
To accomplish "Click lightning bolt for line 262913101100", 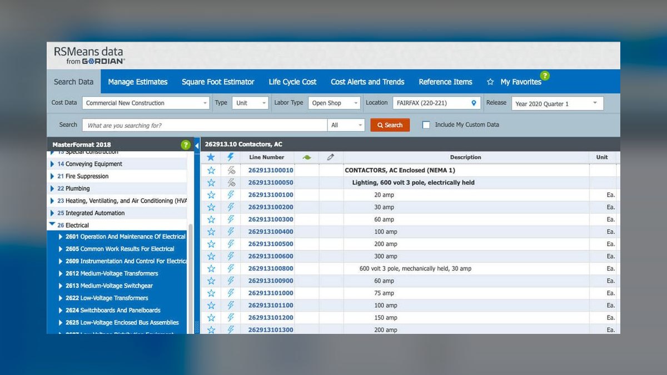I will (231, 305).
